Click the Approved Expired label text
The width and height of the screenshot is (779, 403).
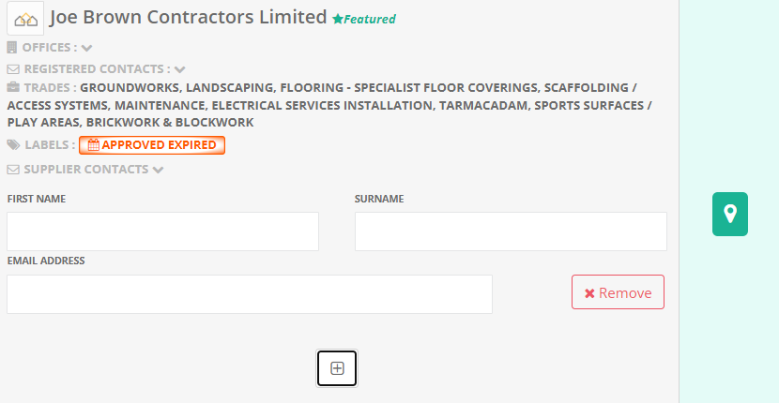click(x=160, y=145)
